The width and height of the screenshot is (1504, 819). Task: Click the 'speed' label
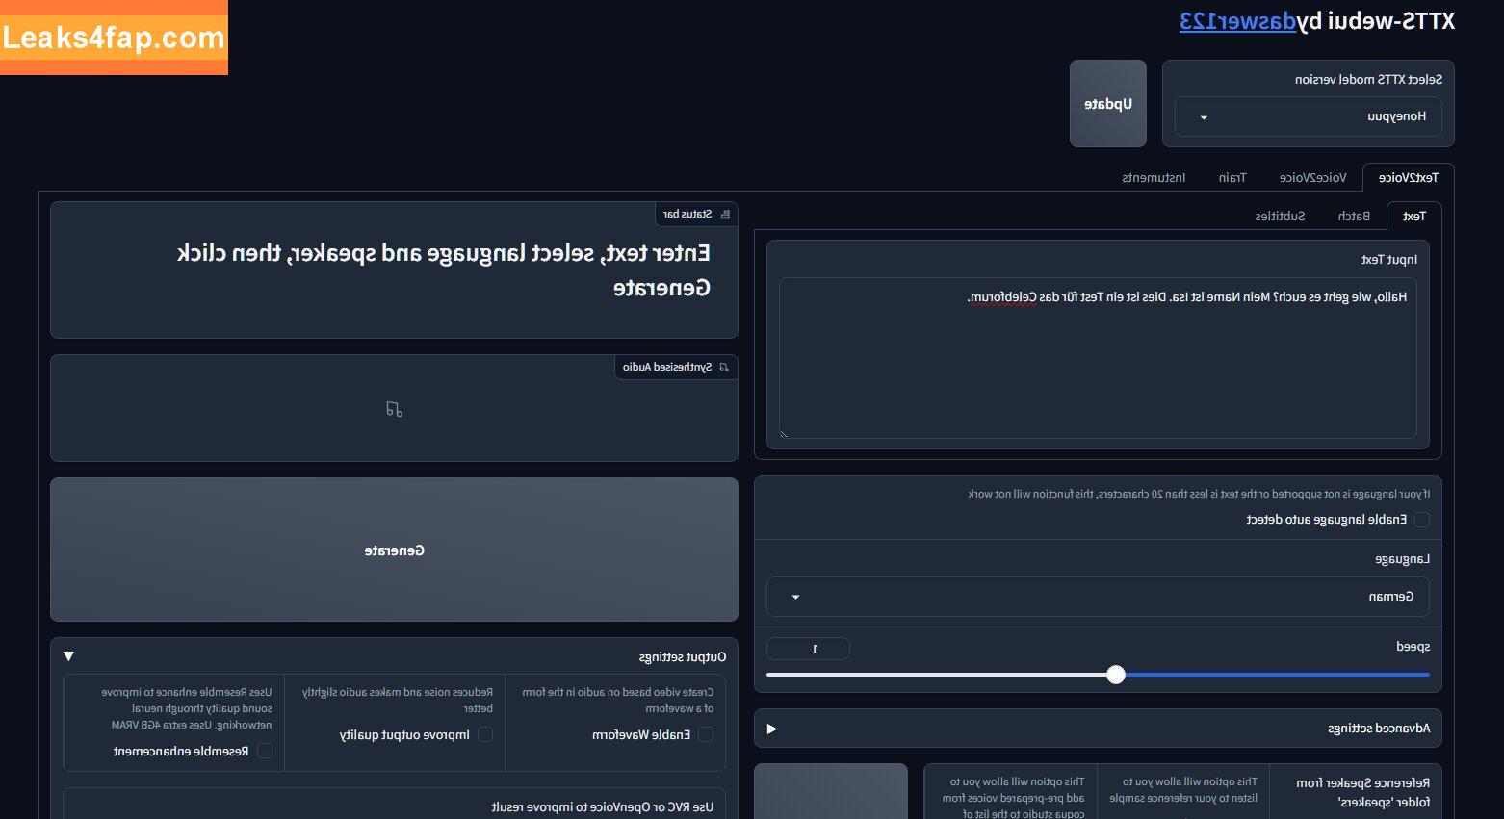click(x=1413, y=646)
